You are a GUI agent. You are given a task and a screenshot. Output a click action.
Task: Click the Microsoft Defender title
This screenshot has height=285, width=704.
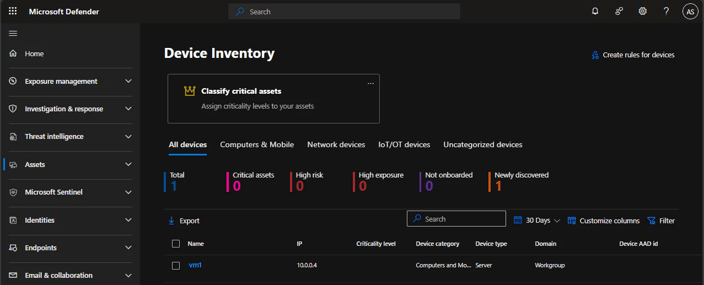click(64, 12)
